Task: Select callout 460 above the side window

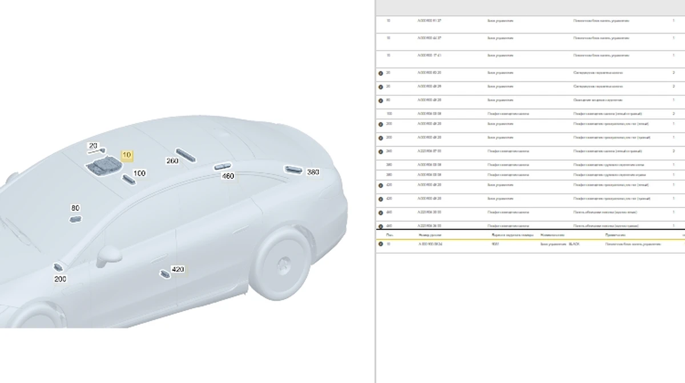Action: [228, 176]
